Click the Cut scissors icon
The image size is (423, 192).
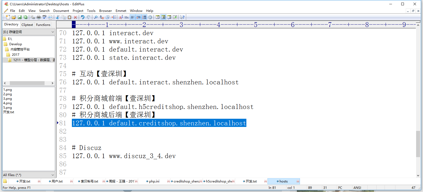(x=58, y=17)
